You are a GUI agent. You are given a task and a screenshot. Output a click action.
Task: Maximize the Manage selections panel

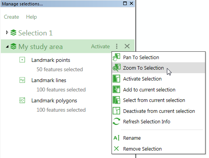(x=125, y=4)
